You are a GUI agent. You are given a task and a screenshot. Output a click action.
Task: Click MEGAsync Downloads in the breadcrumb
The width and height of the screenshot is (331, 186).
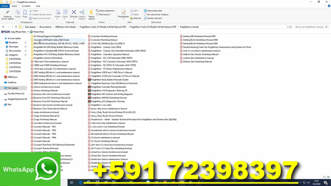(65, 27)
